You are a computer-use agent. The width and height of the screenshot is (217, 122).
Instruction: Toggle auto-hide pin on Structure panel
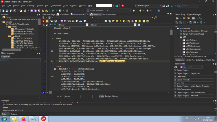[37, 14]
